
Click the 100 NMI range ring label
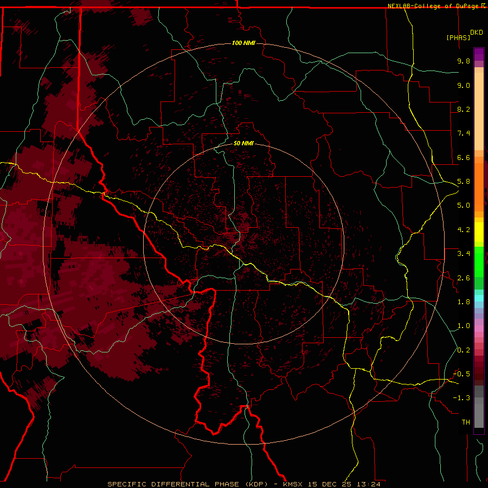click(x=243, y=43)
